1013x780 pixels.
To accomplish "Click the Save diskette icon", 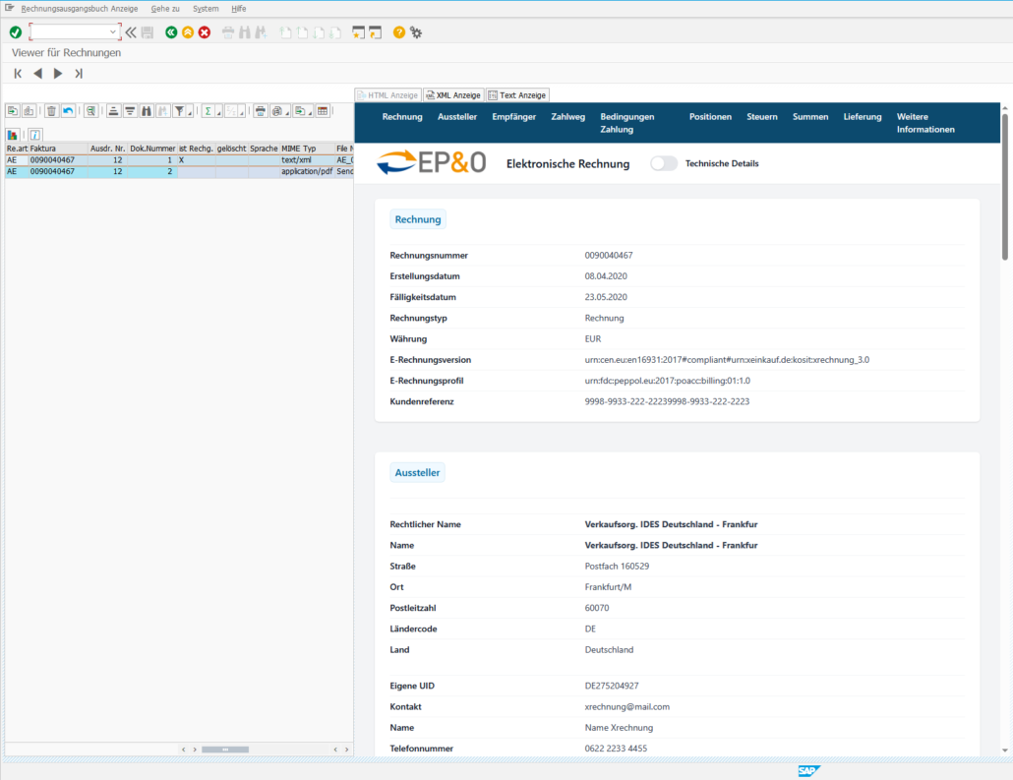I will pos(148,32).
